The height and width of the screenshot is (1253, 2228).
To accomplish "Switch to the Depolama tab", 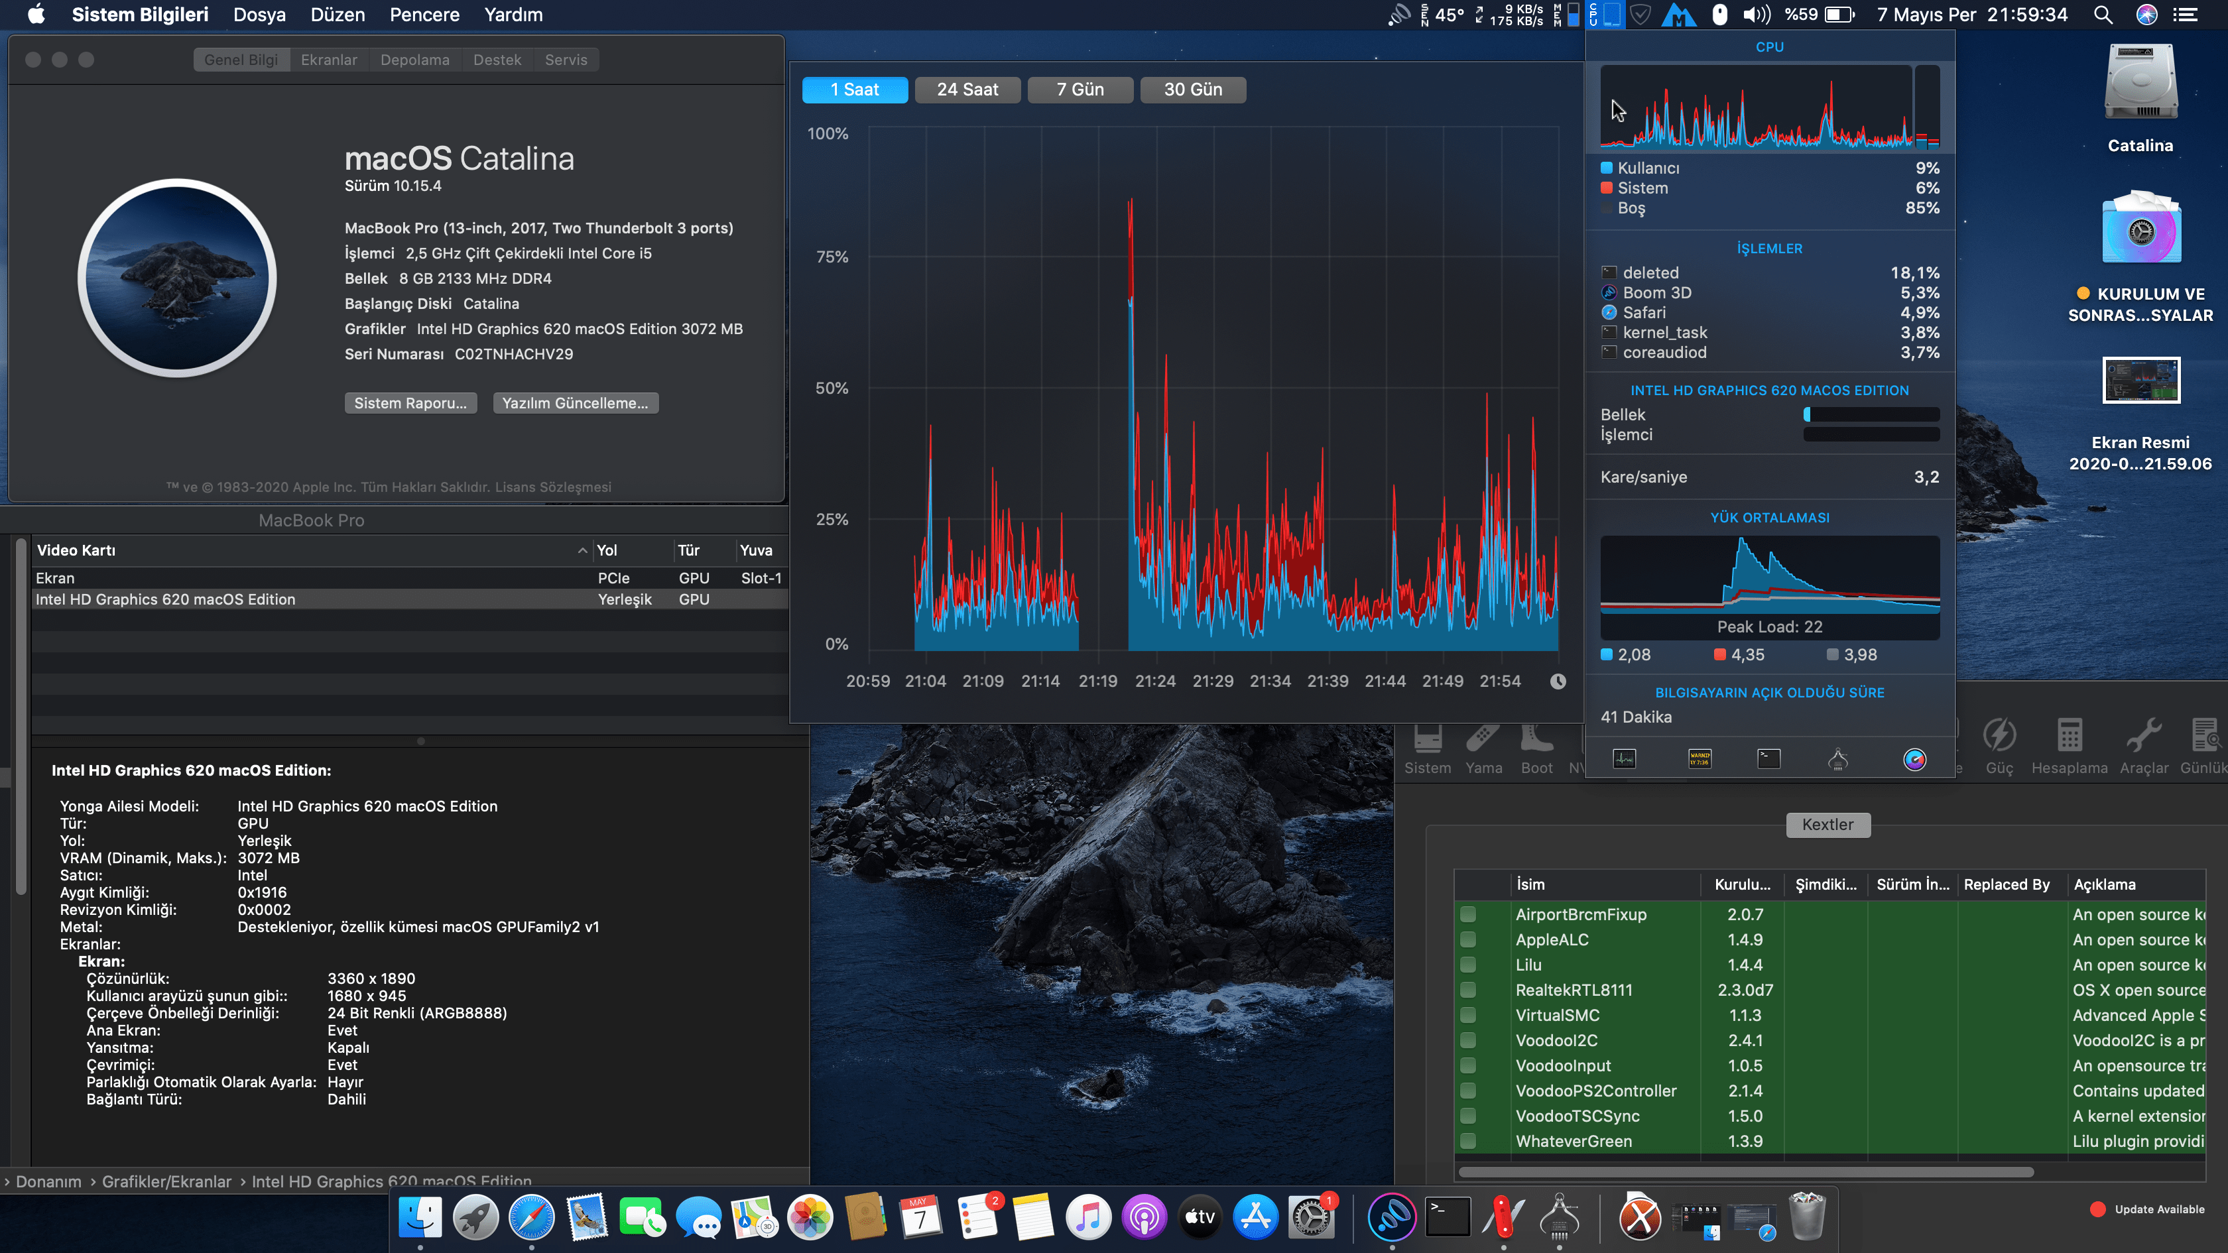I will [x=414, y=60].
